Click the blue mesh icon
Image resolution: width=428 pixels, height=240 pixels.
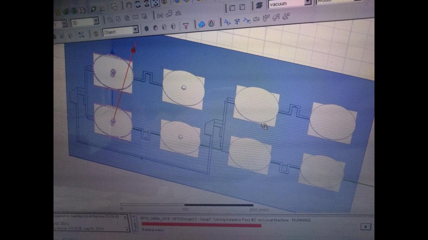pos(202,24)
